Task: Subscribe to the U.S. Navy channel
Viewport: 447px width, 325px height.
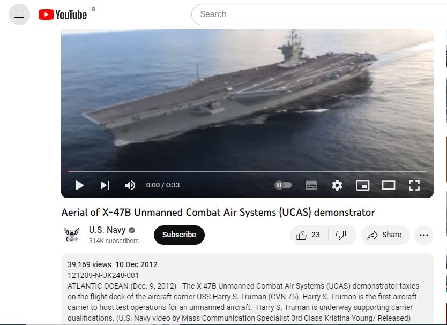Action: click(x=179, y=235)
